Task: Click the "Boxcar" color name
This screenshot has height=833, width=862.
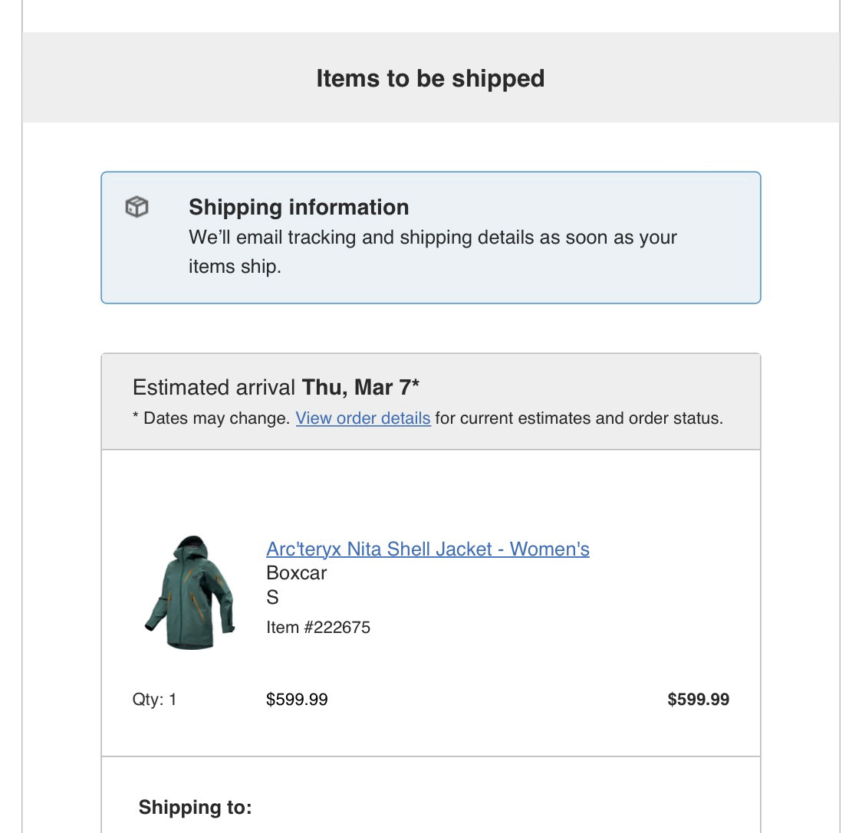Action: [x=296, y=573]
